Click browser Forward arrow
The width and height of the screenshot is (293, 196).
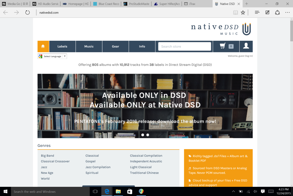pos(16,13)
